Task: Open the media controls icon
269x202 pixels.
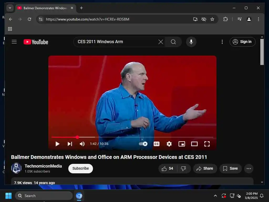Action: coord(240,19)
